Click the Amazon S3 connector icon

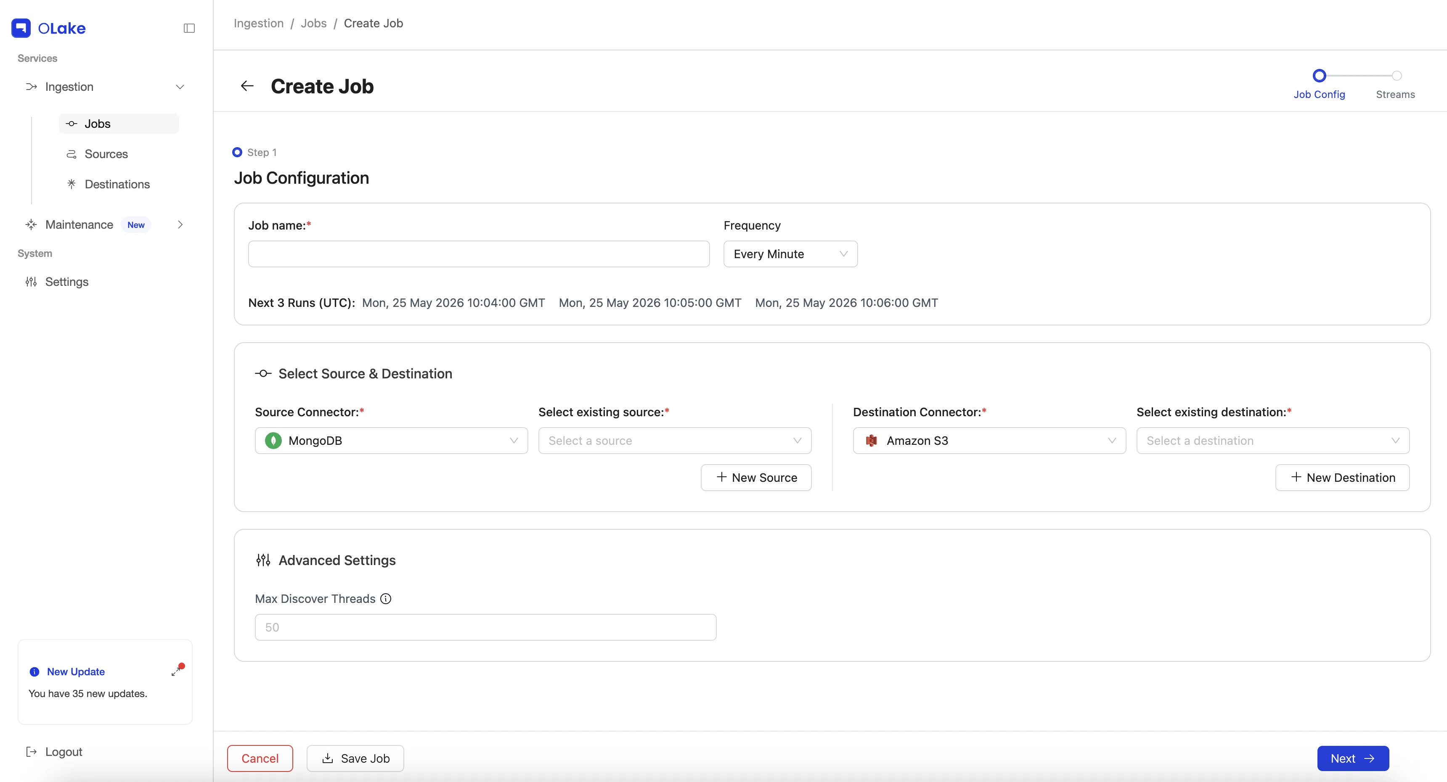(x=871, y=441)
